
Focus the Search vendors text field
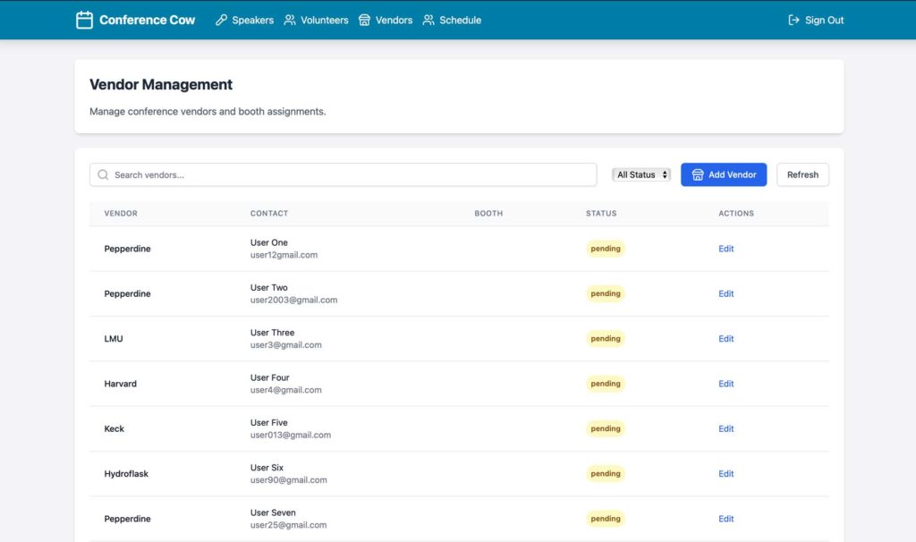tap(349, 175)
